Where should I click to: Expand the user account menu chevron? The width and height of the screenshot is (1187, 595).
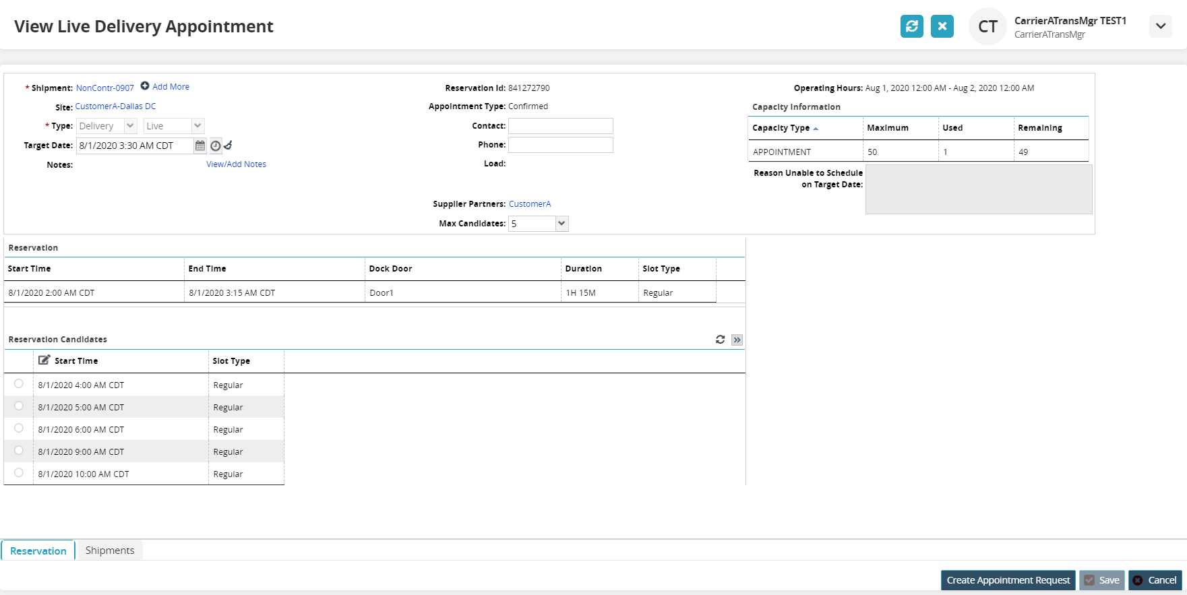pyautogui.click(x=1160, y=26)
